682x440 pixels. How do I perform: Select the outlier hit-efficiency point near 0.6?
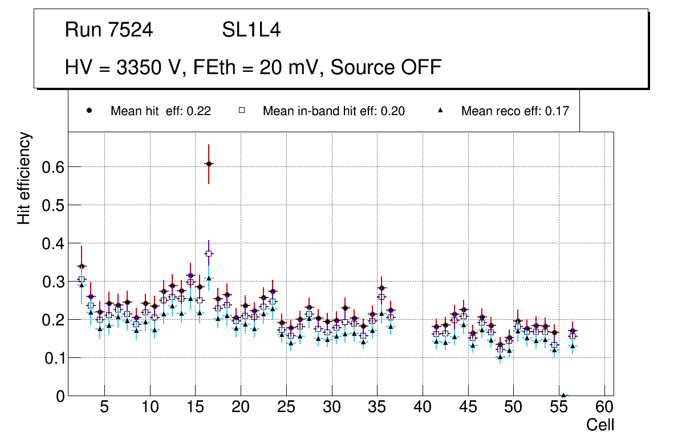[x=209, y=164]
